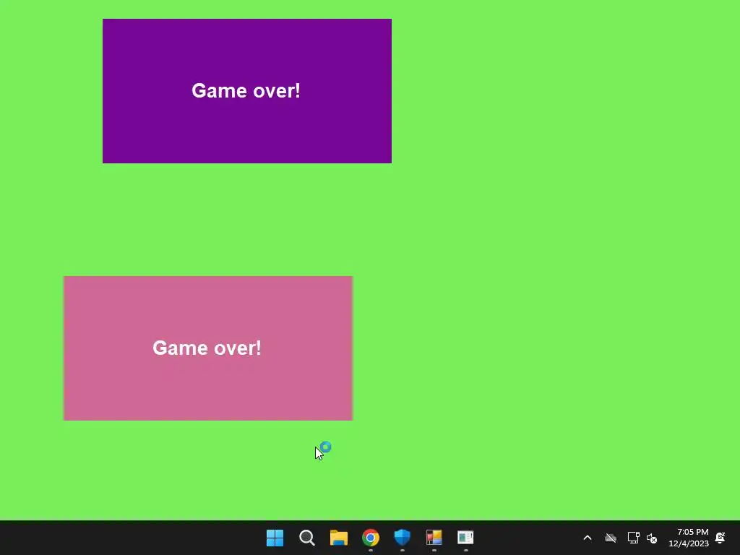Click the pink Game over! box
This screenshot has width=740, height=555.
pyautogui.click(x=208, y=348)
